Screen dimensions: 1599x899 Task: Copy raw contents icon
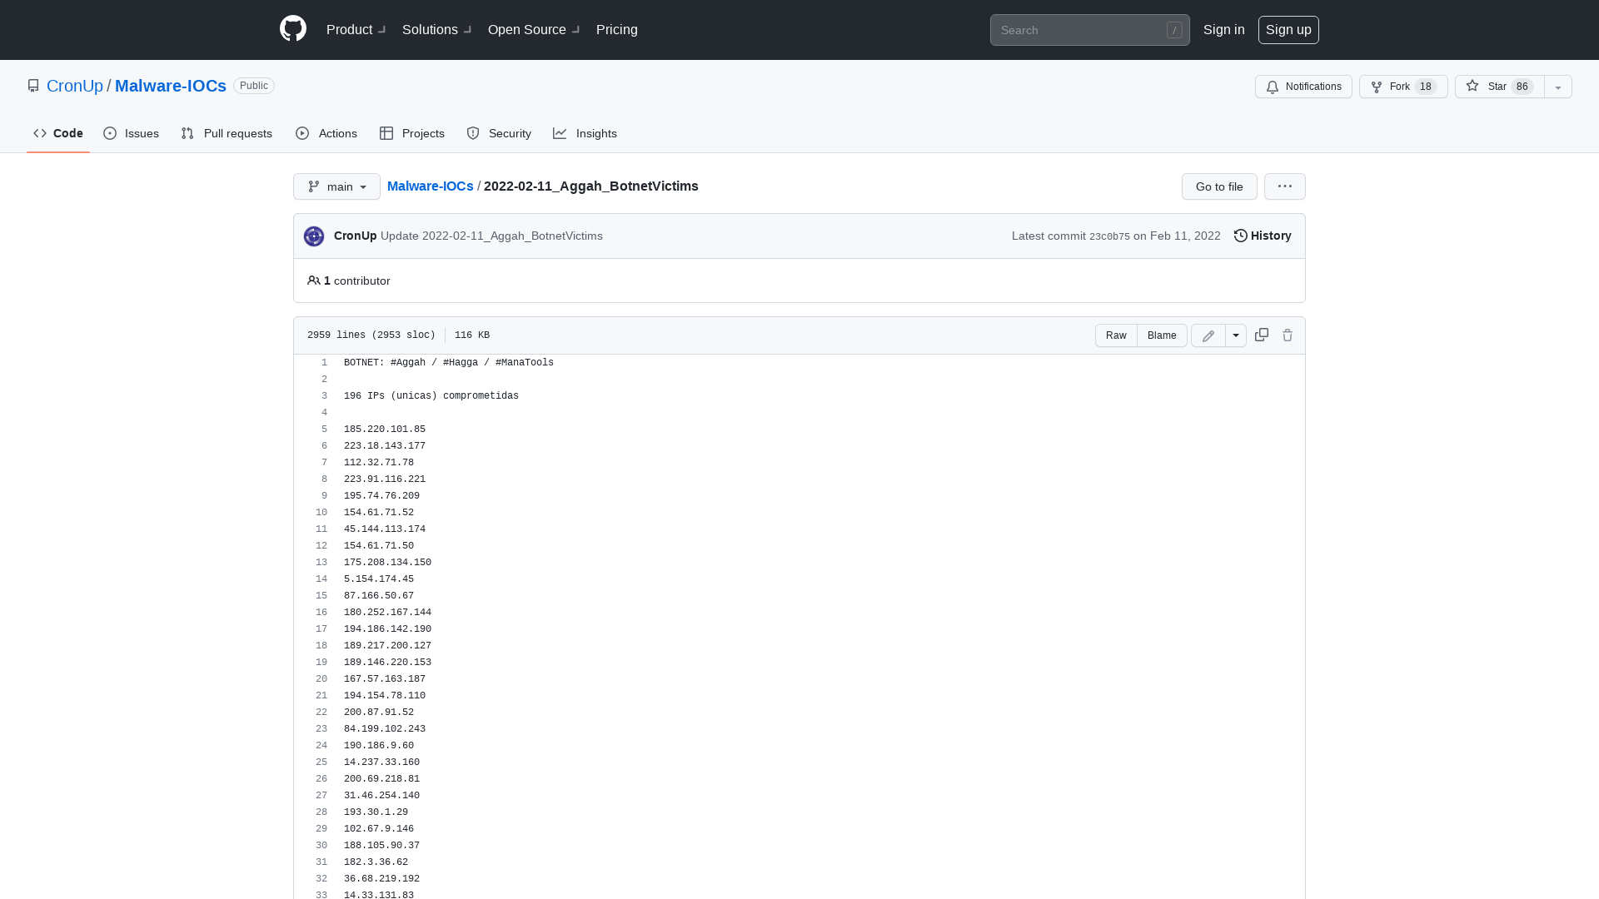[1262, 335]
